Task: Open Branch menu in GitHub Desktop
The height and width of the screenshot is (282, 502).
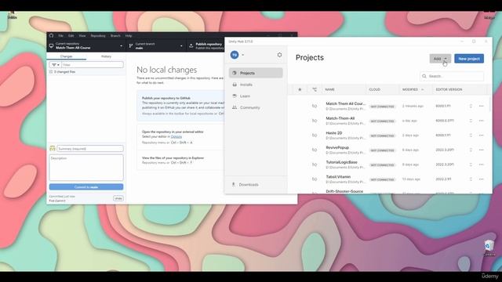Action: click(115, 36)
